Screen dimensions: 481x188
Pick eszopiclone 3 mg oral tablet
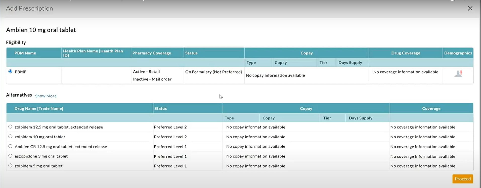point(10,156)
